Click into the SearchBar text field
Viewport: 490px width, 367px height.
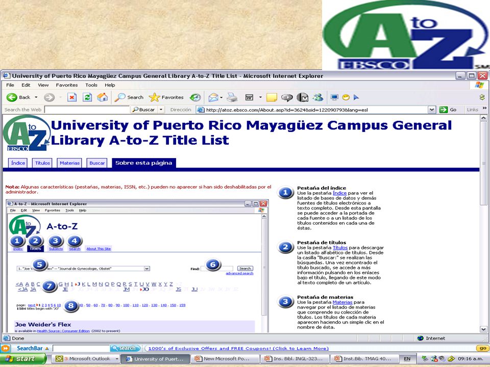81,348
